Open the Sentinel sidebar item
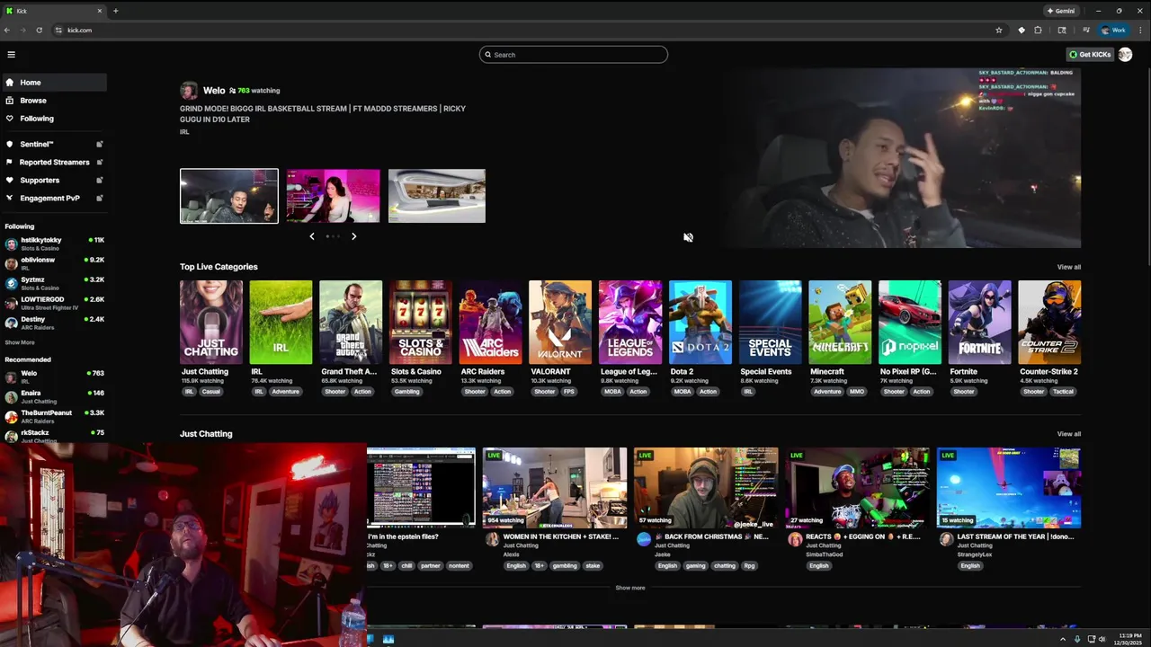 pos(54,145)
